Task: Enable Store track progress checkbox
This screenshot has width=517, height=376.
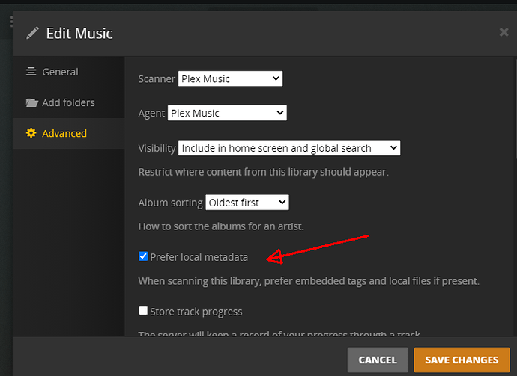Action: pyautogui.click(x=143, y=311)
